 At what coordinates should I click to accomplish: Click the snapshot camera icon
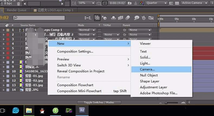coord(129,3)
